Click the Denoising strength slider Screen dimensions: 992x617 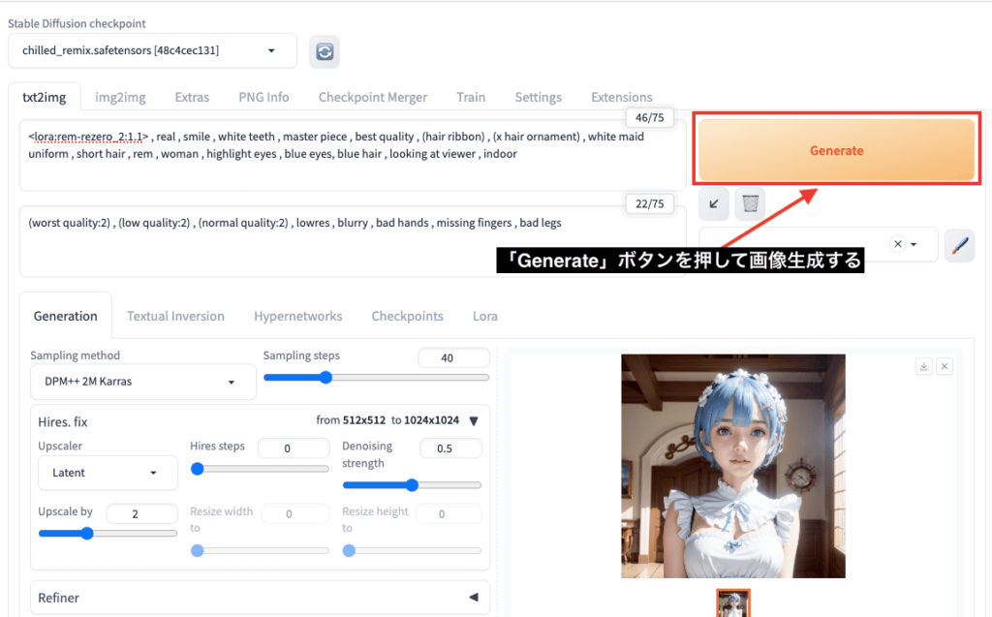(x=412, y=485)
